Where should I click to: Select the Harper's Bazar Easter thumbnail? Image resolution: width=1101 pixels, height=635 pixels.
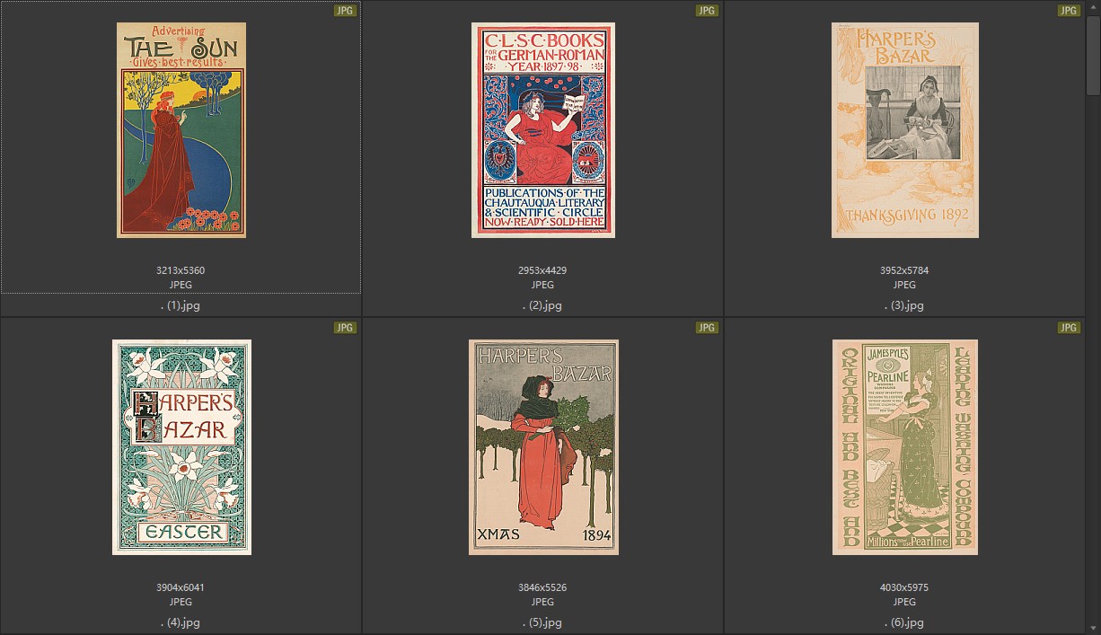tap(181, 447)
